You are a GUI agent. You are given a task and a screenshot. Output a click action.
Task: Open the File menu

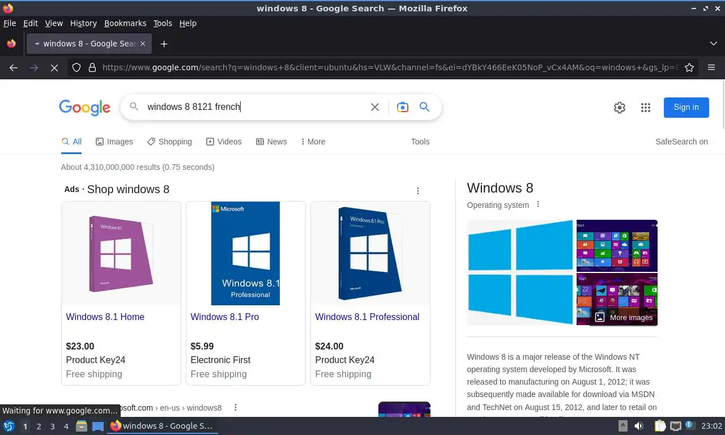coord(10,23)
